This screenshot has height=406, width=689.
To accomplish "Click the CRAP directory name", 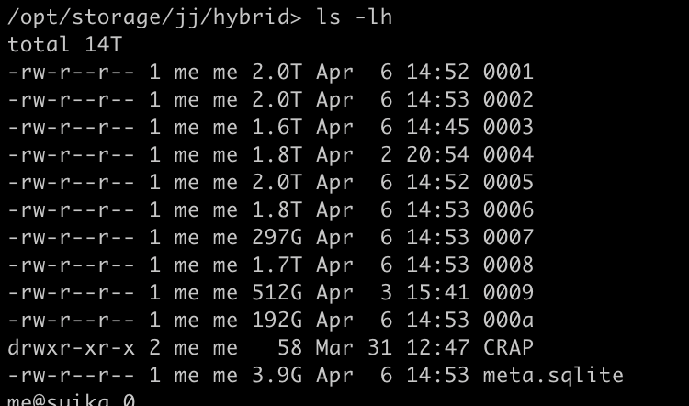I will pos(508,347).
